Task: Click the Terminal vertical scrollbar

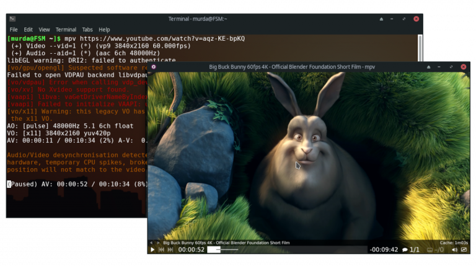Action: click(420, 48)
